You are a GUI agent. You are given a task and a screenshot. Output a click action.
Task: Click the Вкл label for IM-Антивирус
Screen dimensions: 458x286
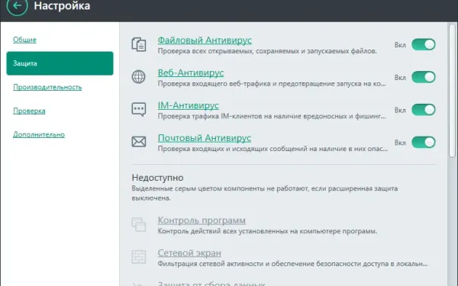[400, 110]
